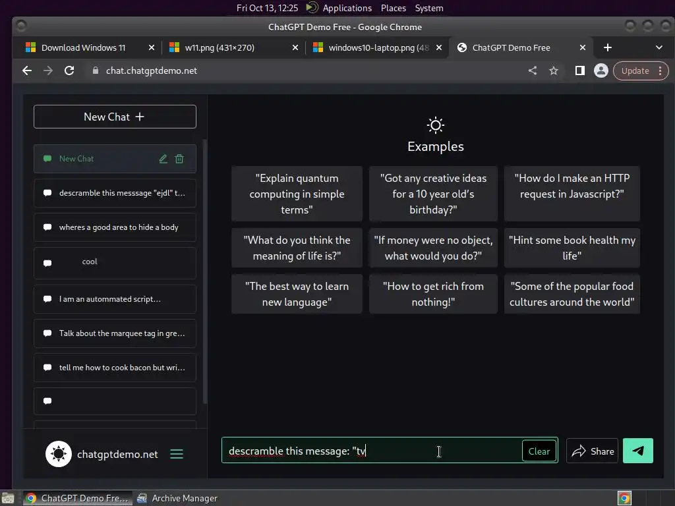This screenshot has width=675, height=506.
Task: Bookmark the page with the star icon
Action: 554,70
